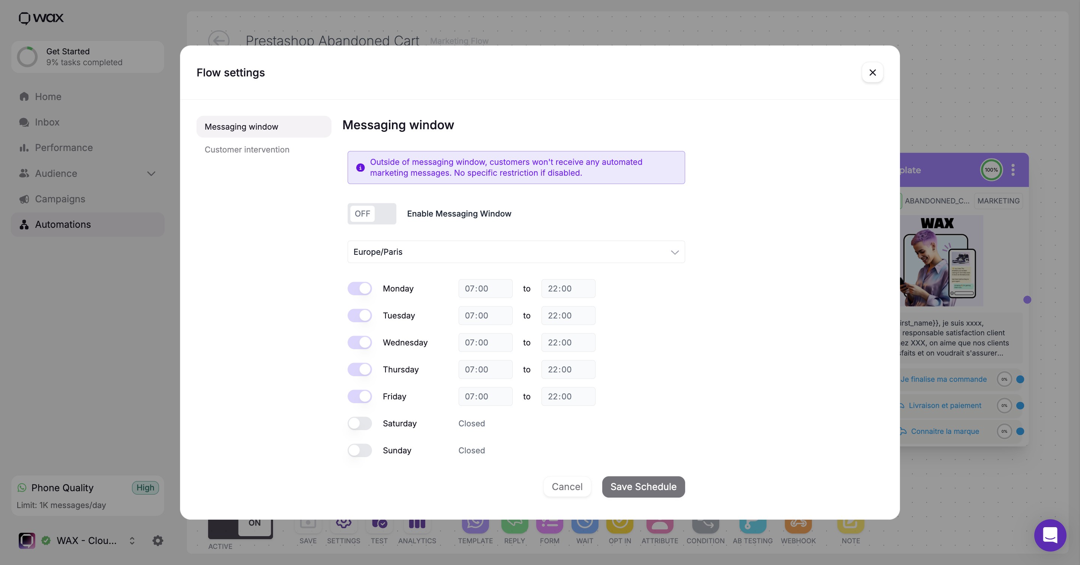Screen dimensions: 1080x565
Task: Click the Thursday end time field
Action: 568,369
